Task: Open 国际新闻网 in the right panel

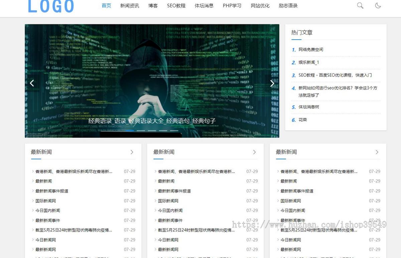Action: point(291,201)
